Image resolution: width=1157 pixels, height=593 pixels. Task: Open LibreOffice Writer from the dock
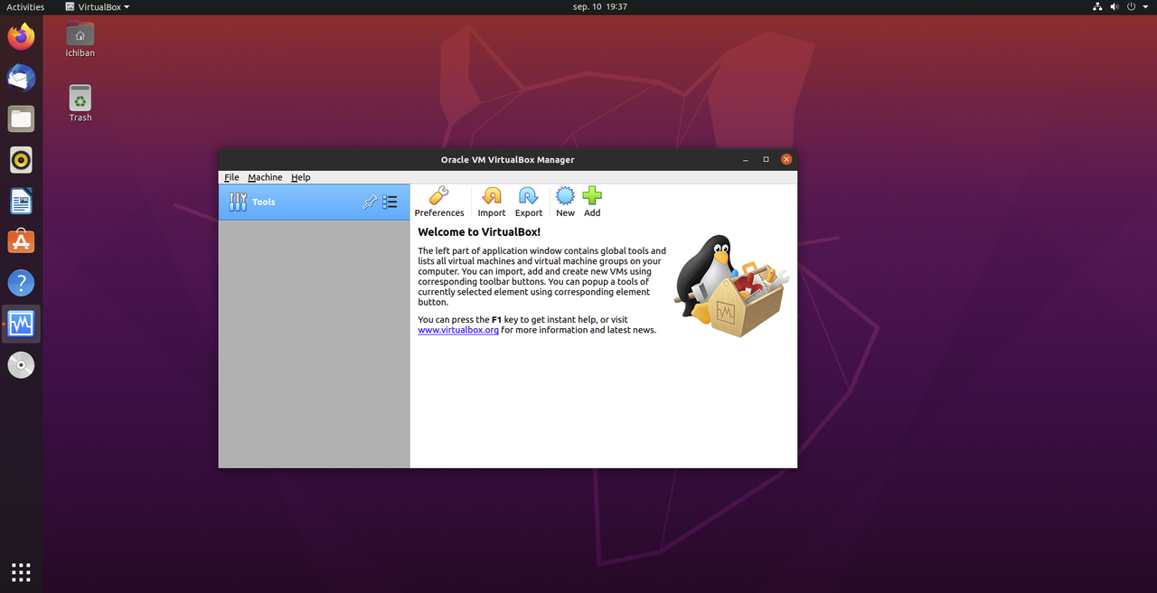coord(21,201)
